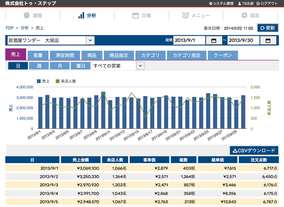Image resolution: width=284 pixels, height=207 pixels.
Task: Switch the period view to 週
Action: pos(38,66)
